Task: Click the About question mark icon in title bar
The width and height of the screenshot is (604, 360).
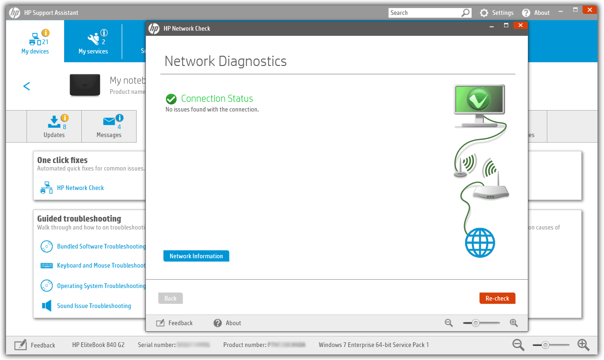Action: [526, 13]
